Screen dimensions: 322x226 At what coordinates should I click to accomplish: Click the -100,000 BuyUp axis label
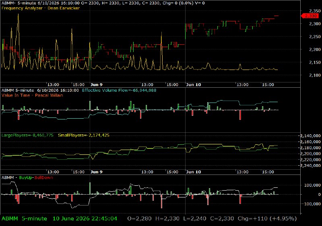tap(312, 204)
